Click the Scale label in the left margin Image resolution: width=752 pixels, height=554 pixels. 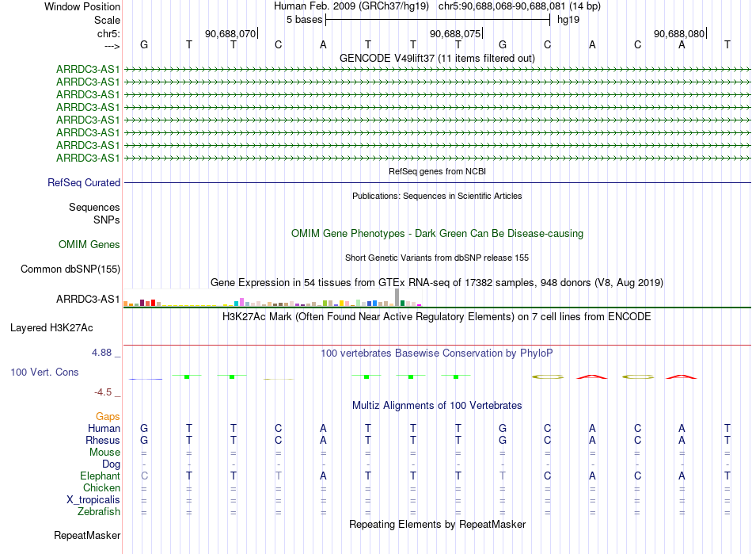(x=107, y=20)
